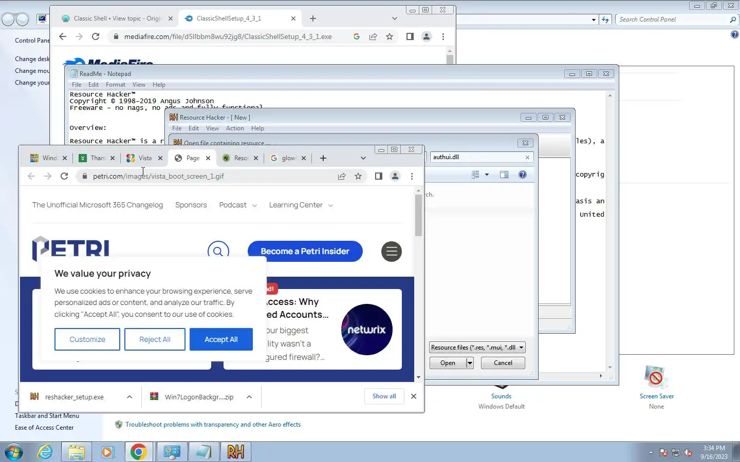Open the tab search chevron in the MediaFire window
Image resolution: width=740 pixels, height=462 pixels.
(395, 18)
